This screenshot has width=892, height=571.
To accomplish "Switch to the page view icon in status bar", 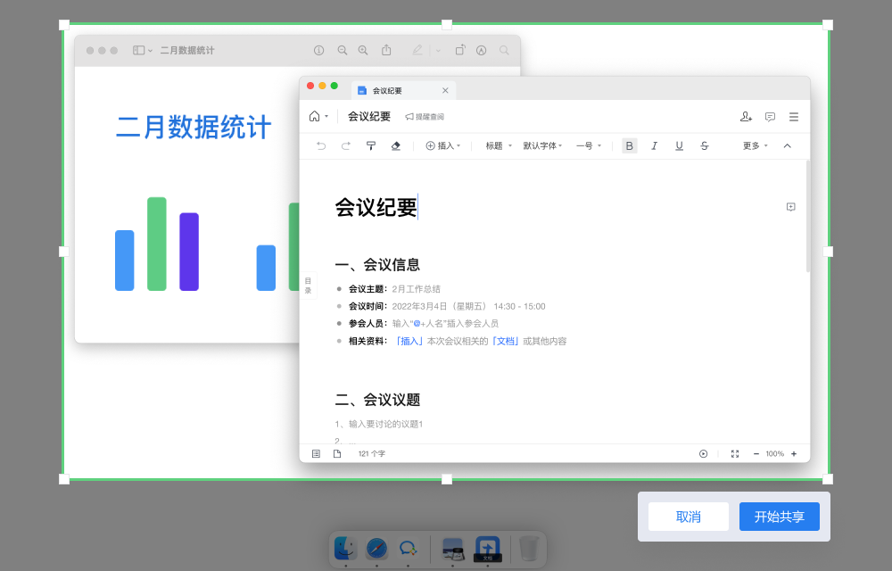I will tap(337, 454).
